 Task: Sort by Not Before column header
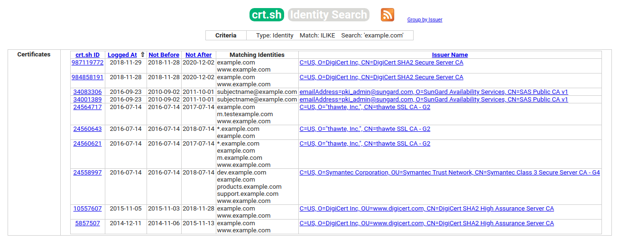point(164,55)
